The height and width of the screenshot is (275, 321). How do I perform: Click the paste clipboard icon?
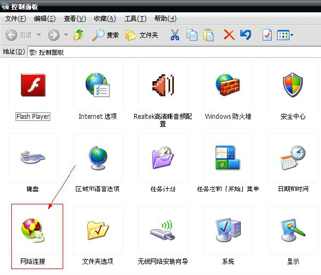[x=209, y=35]
